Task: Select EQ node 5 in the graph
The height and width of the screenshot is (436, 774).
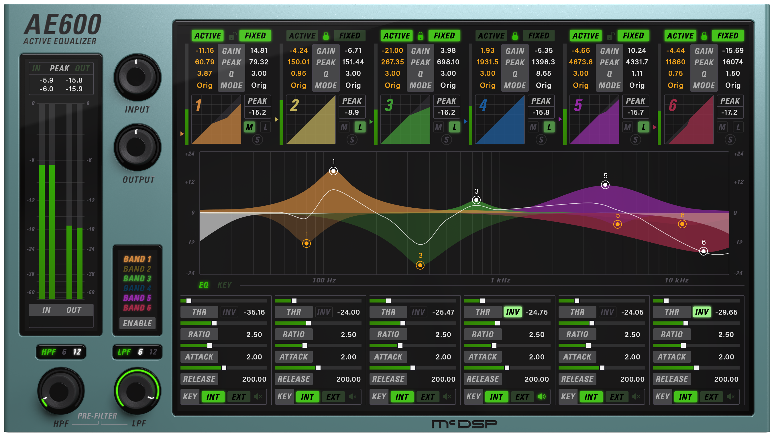Action: (605, 185)
